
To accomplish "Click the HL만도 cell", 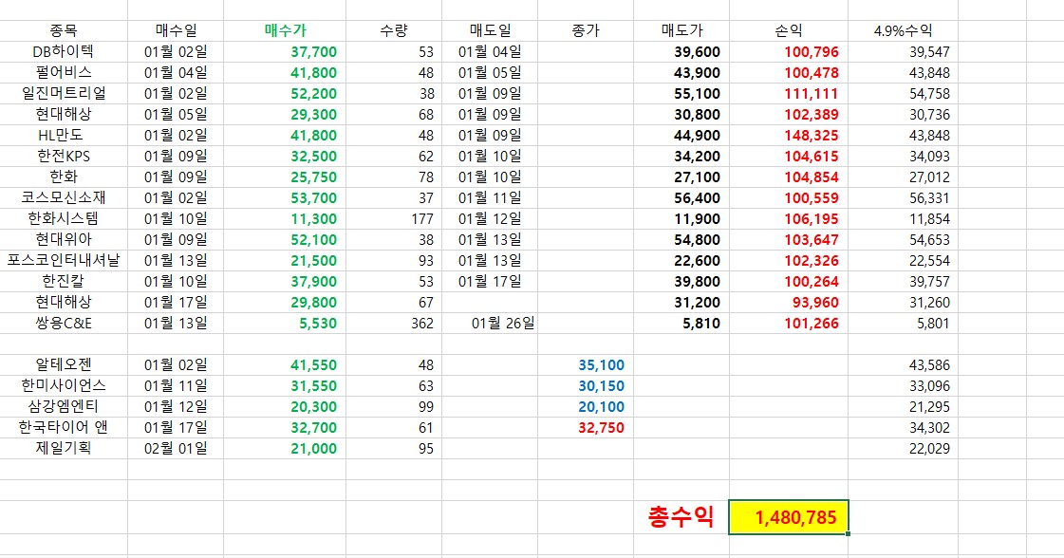I will click(x=63, y=135).
